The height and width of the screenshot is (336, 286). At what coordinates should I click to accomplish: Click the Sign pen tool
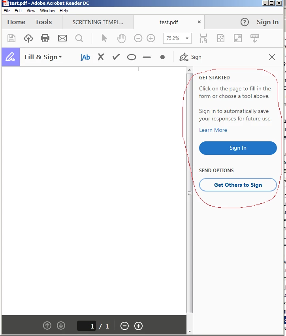click(x=190, y=57)
